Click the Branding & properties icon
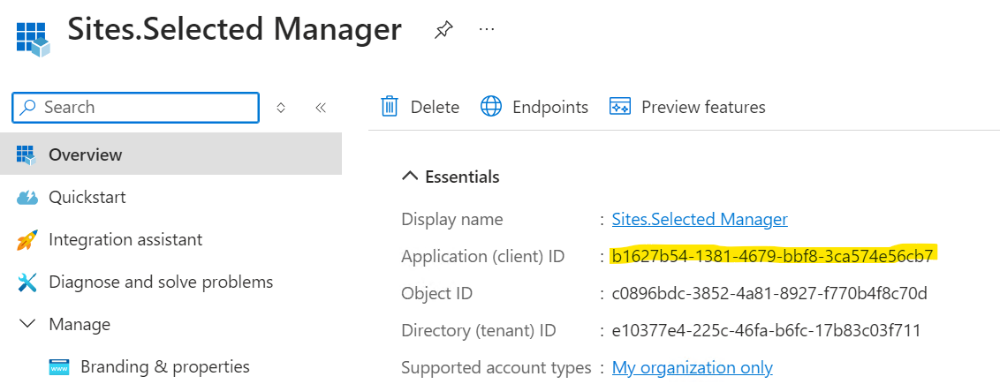Image resolution: width=1000 pixels, height=384 pixels. point(59,367)
